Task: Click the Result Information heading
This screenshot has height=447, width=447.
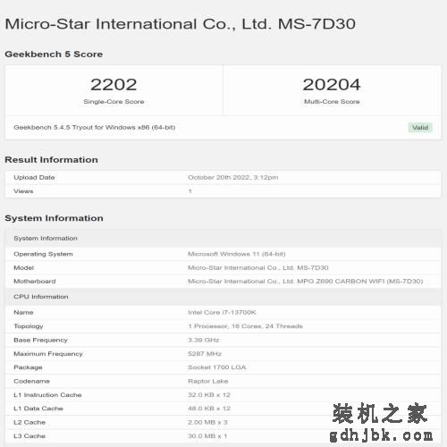Action: 51,160
